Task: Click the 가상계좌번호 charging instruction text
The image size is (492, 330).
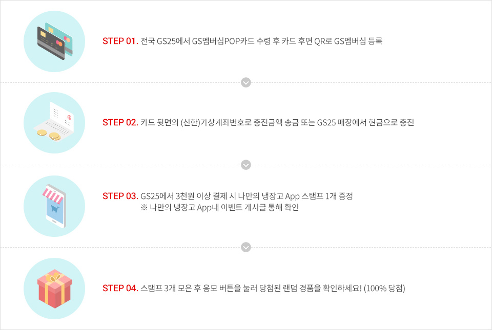Action: pos(277,122)
